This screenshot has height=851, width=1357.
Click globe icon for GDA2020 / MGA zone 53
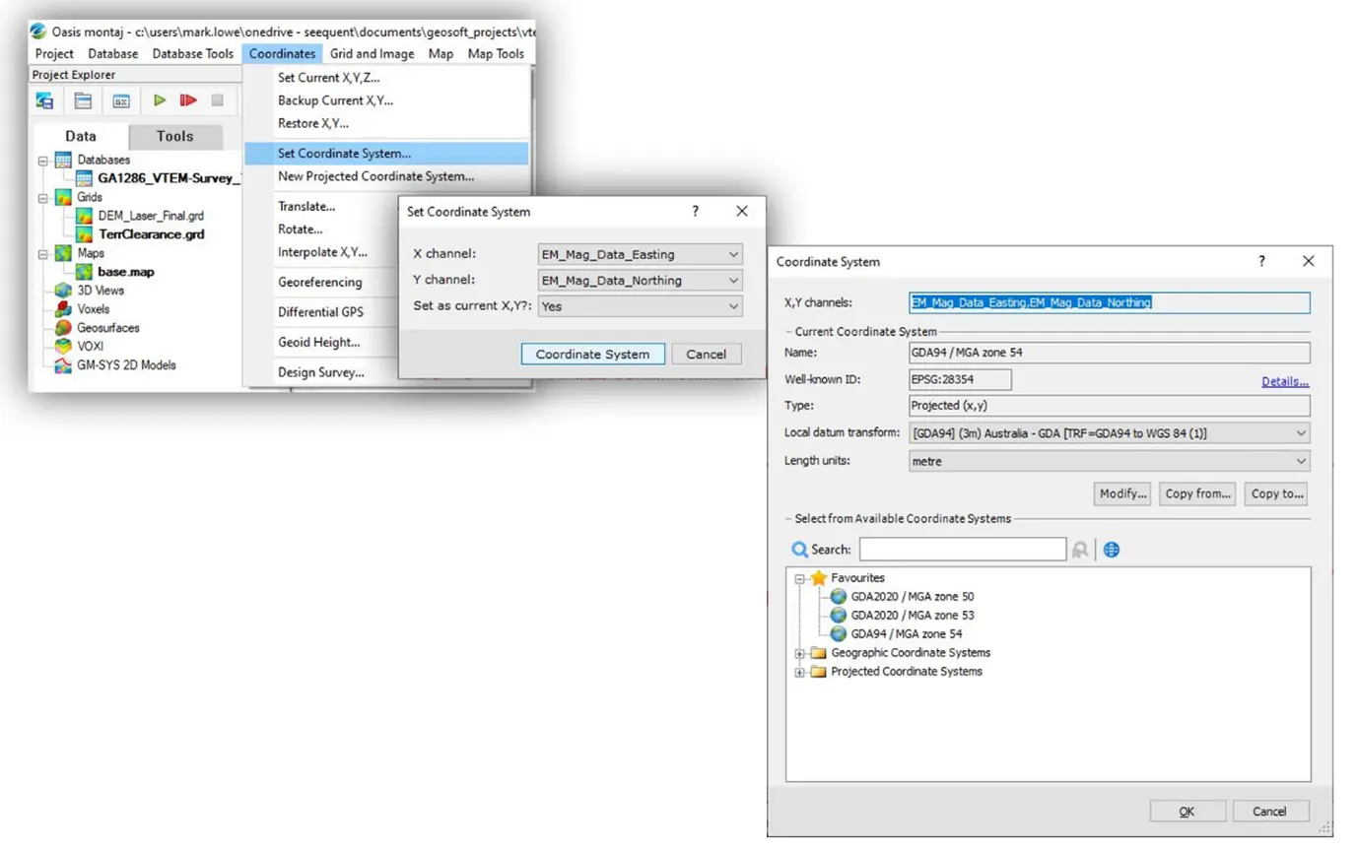[x=839, y=616]
